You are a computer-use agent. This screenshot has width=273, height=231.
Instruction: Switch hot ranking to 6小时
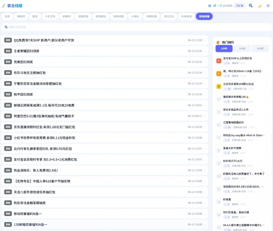pyautogui.click(x=260, y=49)
